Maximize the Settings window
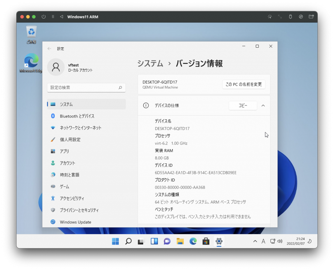The image size is (334, 270). [257, 46]
